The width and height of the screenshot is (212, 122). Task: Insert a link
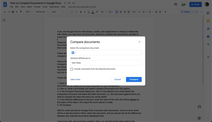tap(102, 12)
